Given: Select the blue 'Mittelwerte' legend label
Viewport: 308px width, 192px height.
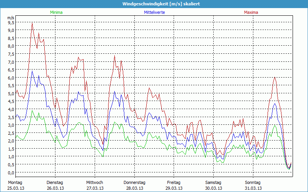Looking at the screenshot, I should pyautogui.click(x=154, y=12).
